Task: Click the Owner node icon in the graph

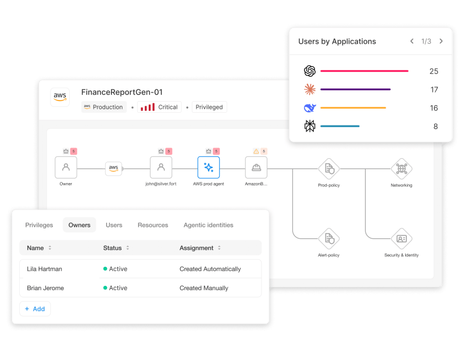Action: (x=66, y=167)
